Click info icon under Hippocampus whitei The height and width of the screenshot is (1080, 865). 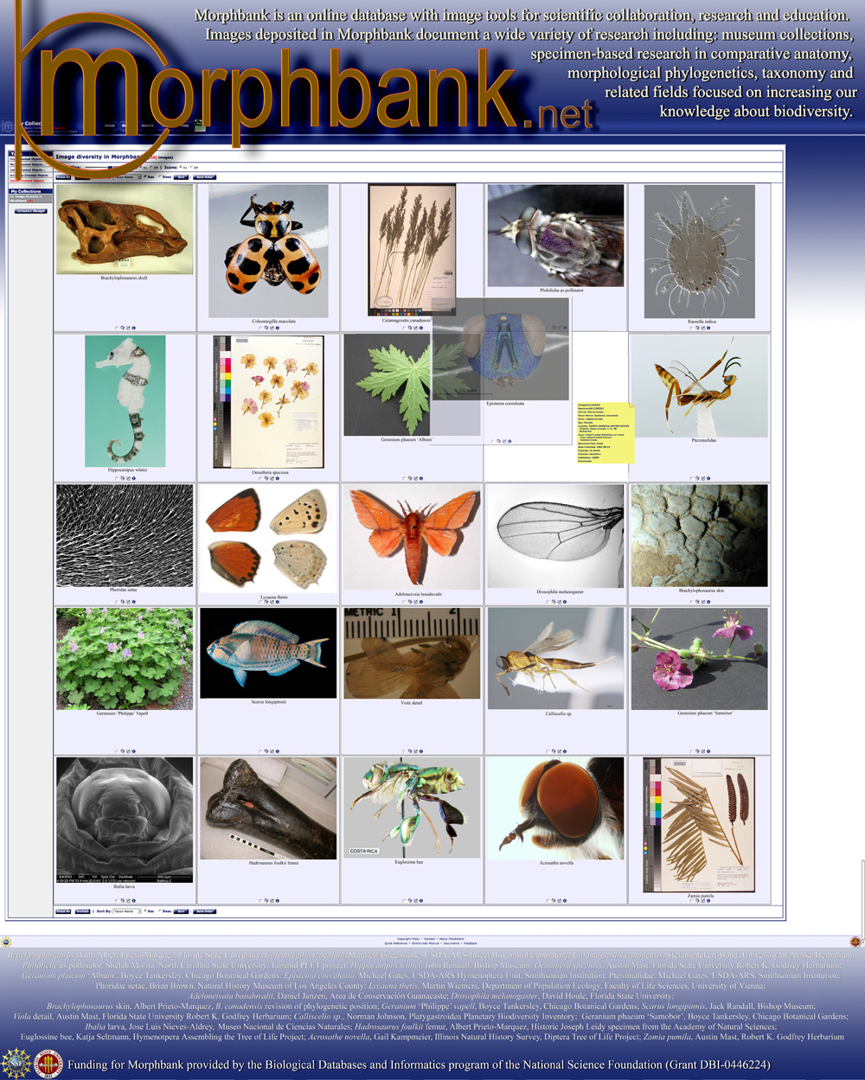(134, 478)
